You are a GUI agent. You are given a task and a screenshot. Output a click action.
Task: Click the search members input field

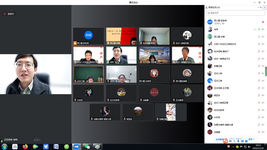tap(236, 13)
